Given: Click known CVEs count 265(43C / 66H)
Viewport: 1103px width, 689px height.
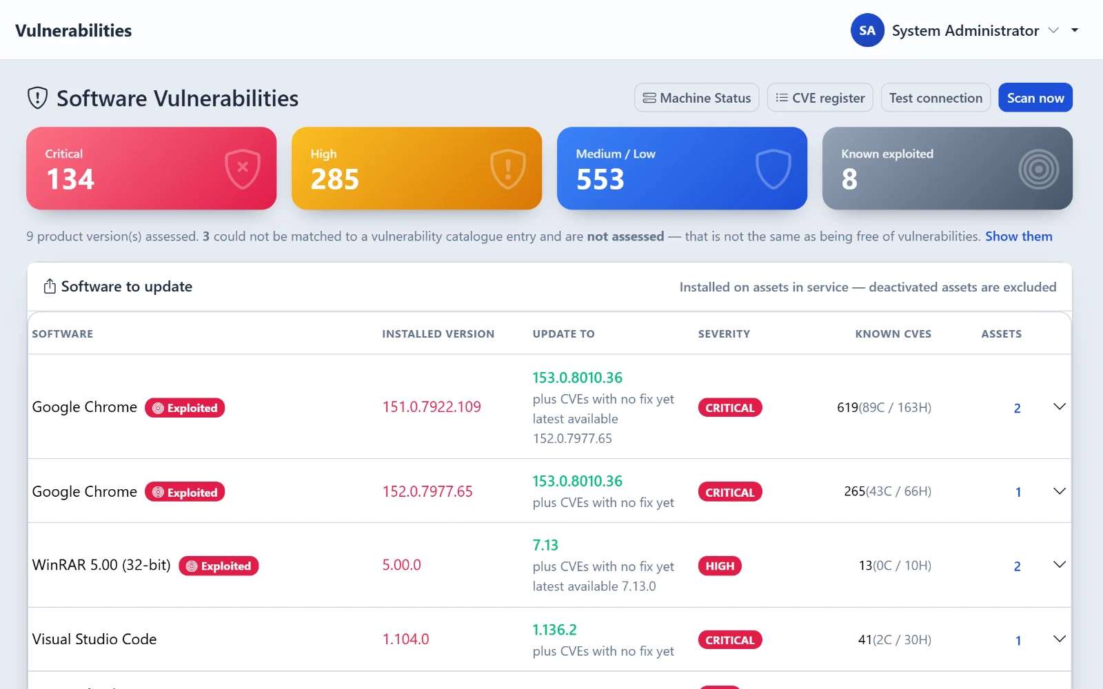Looking at the screenshot, I should [888, 491].
